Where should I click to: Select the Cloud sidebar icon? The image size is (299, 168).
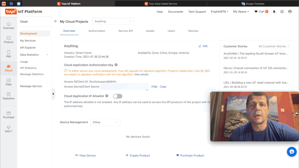tap(9, 68)
